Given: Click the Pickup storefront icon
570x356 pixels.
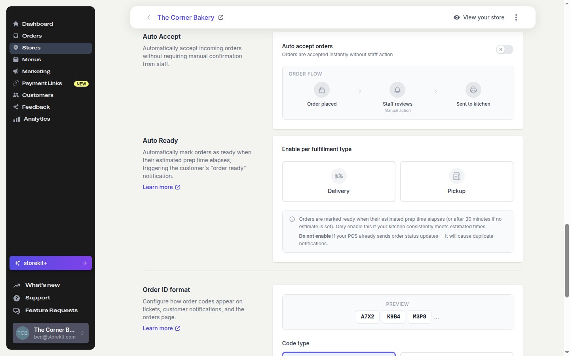Looking at the screenshot, I should coord(457,176).
